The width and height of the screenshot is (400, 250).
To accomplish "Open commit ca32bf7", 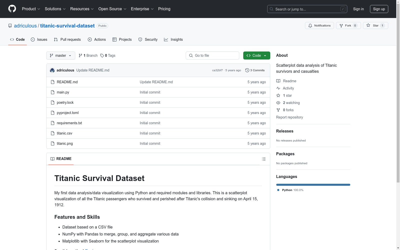I will click(x=217, y=70).
